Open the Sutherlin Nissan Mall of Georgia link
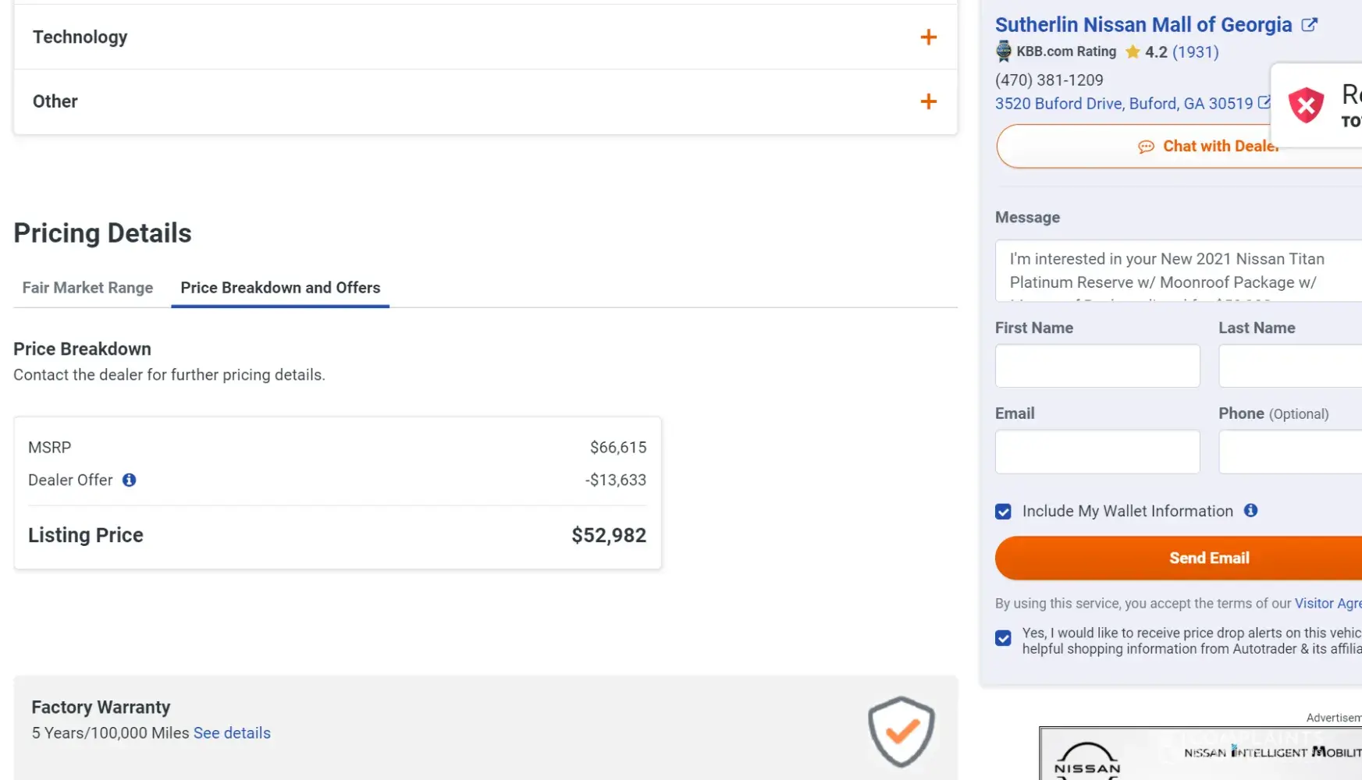Viewport: 1362px width, 780px height. click(1143, 25)
